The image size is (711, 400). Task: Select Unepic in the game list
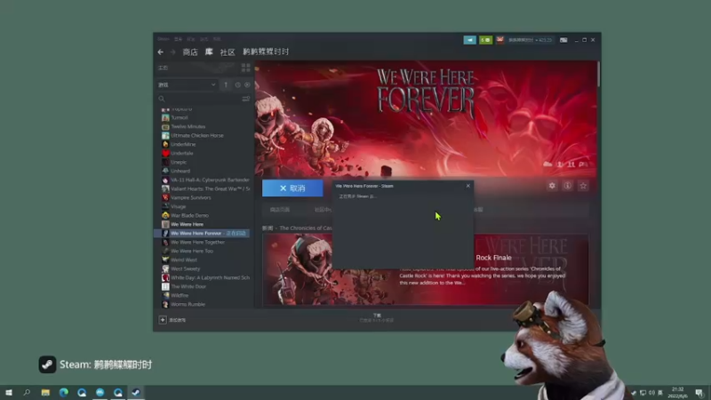tap(179, 162)
